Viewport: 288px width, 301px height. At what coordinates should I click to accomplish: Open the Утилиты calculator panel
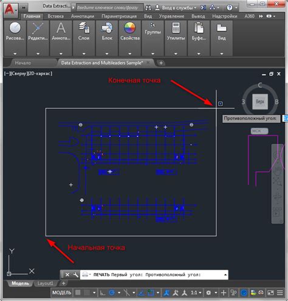176,38
